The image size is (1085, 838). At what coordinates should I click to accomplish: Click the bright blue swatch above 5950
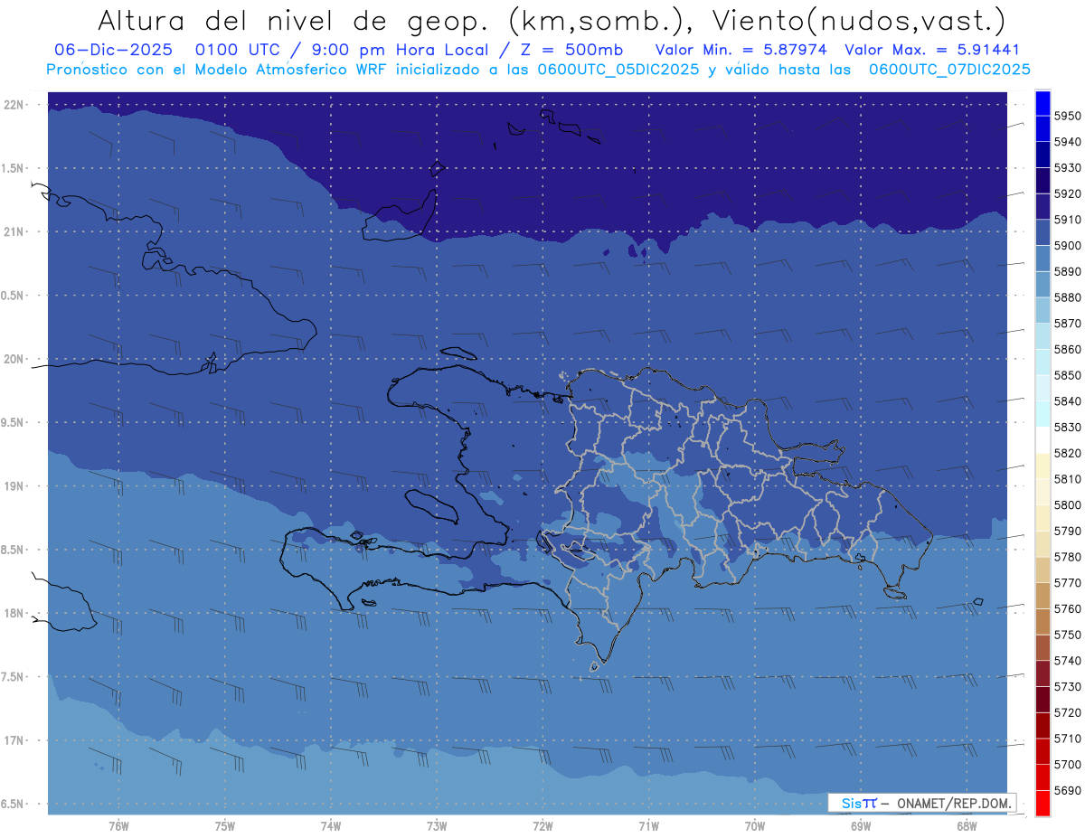point(1042,103)
